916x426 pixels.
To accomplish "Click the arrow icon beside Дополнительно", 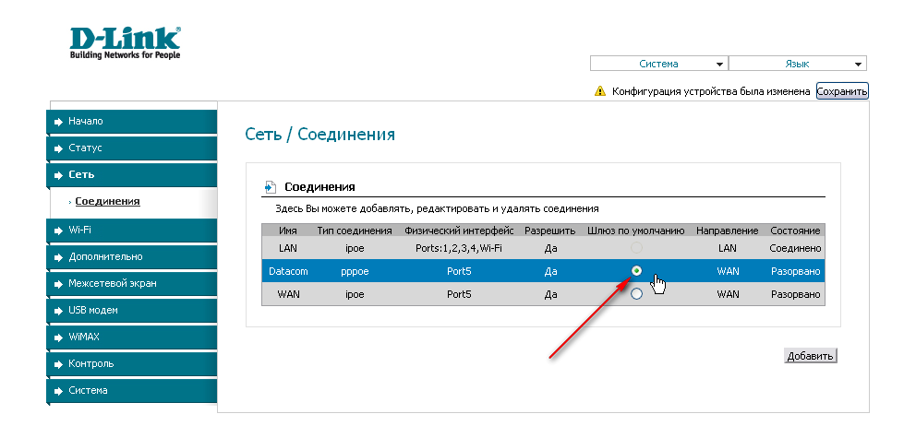I will 58,257.
